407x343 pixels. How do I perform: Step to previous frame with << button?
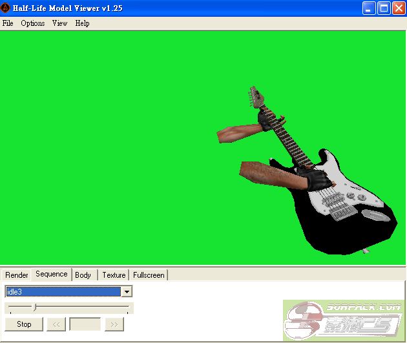56,324
